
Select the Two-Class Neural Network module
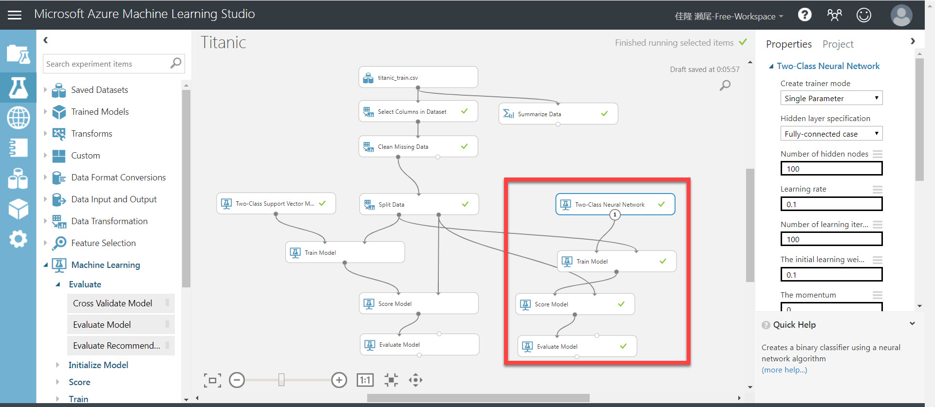(615, 204)
